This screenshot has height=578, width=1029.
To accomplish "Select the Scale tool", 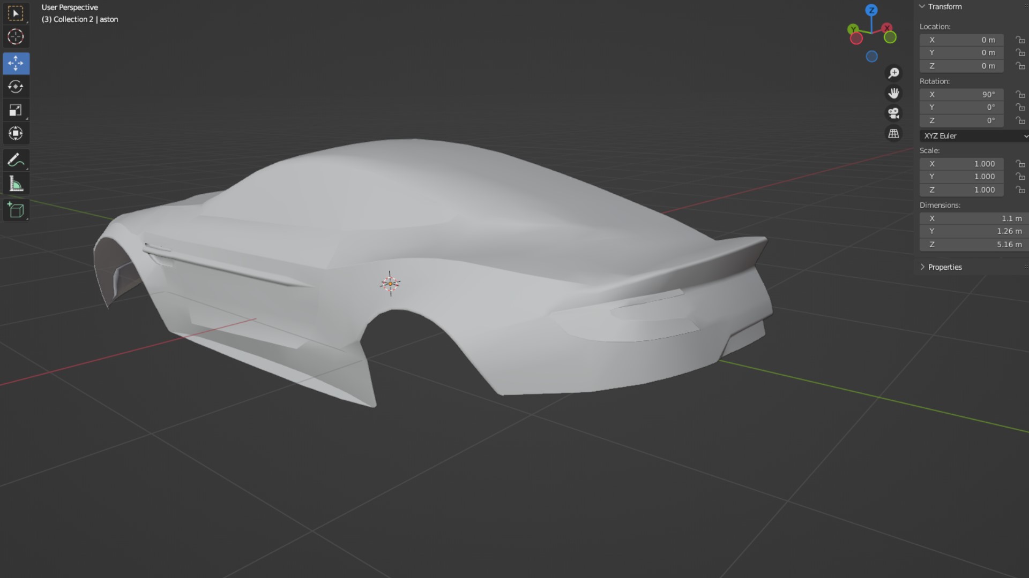I will (x=16, y=110).
